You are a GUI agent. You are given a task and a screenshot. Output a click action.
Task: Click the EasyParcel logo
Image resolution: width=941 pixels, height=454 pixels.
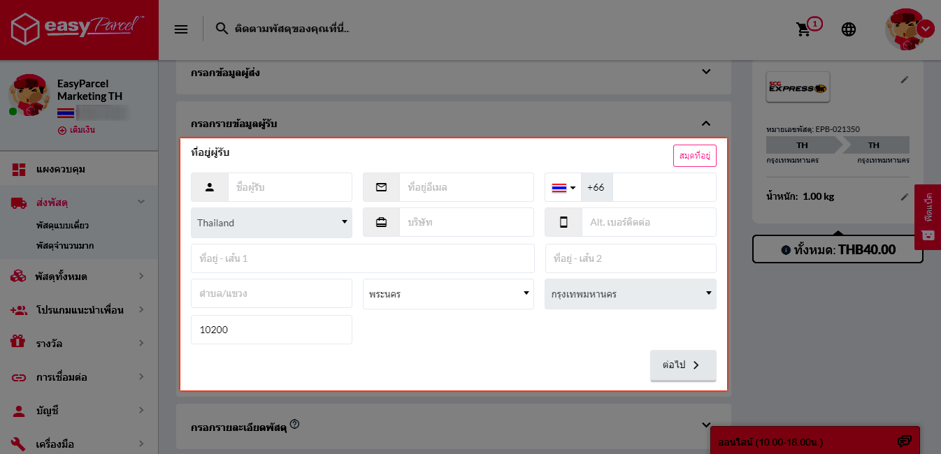(79, 29)
